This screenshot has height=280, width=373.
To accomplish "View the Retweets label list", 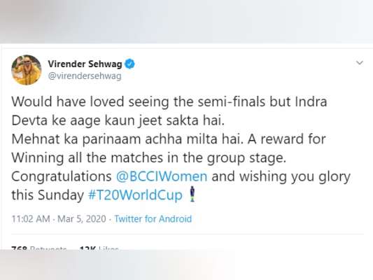I will [x=48, y=248].
